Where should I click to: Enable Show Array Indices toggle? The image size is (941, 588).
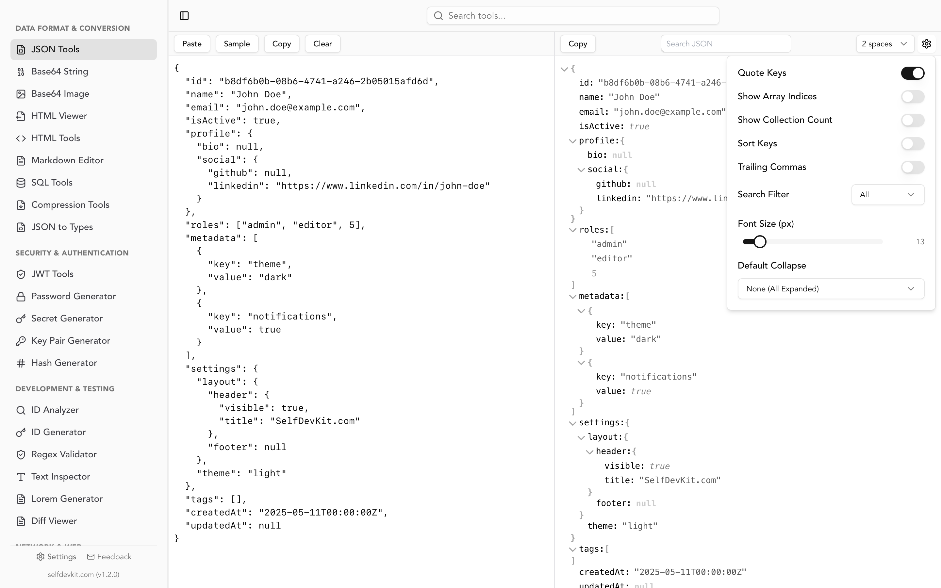click(912, 96)
